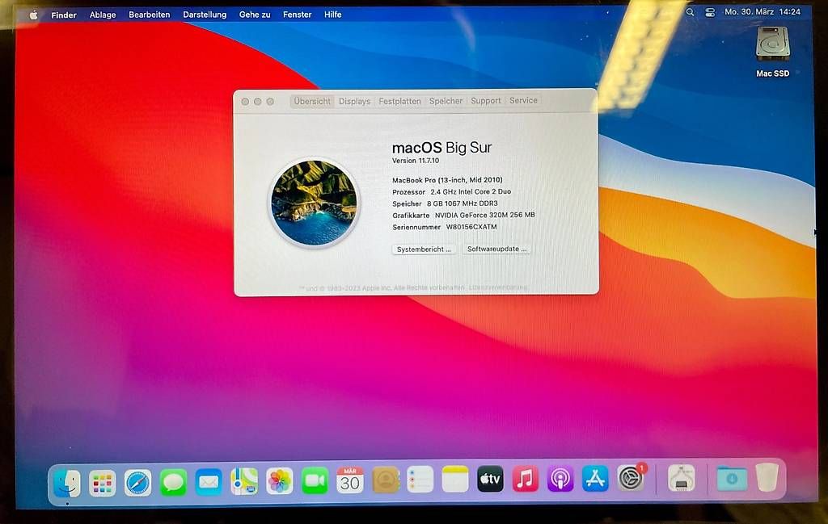Click the MacBook Pro (13-inch, Mid 2010) line
The image size is (828, 524).
[447, 180]
